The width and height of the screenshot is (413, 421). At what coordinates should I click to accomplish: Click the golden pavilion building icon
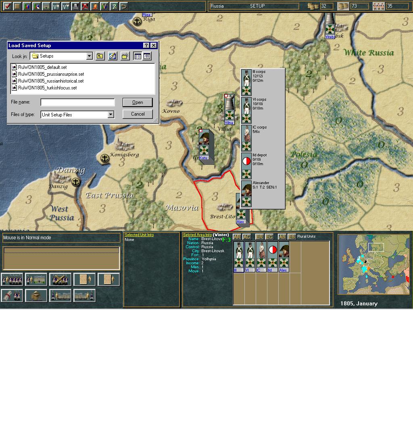tap(36, 296)
